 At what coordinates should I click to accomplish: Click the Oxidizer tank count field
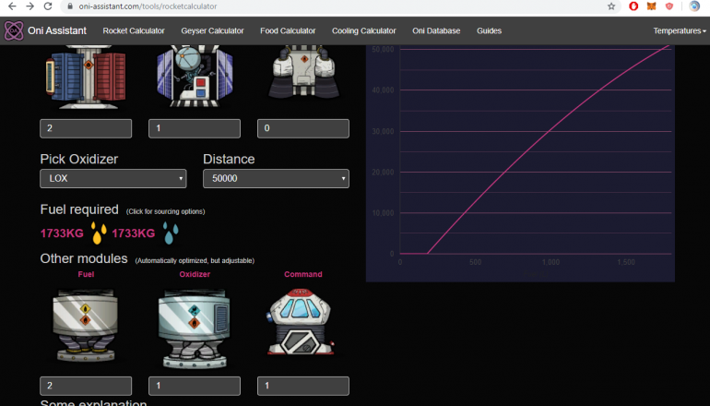tap(195, 386)
